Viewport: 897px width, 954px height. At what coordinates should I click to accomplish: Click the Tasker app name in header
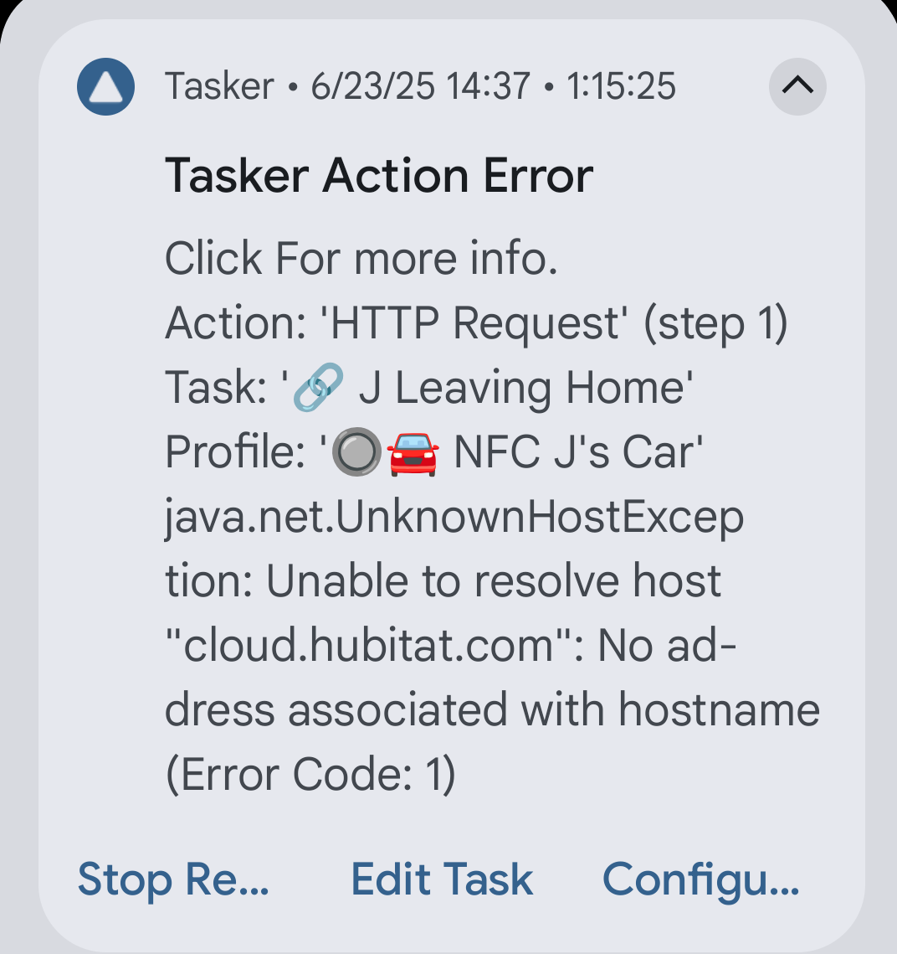point(219,86)
